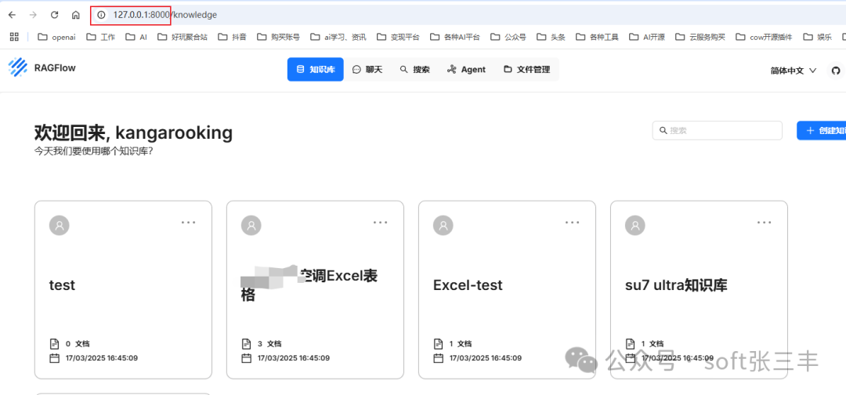Click the calendar icon on Excel-test card
Image resolution: width=846 pixels, height=395 pixels.
[438, 357]
